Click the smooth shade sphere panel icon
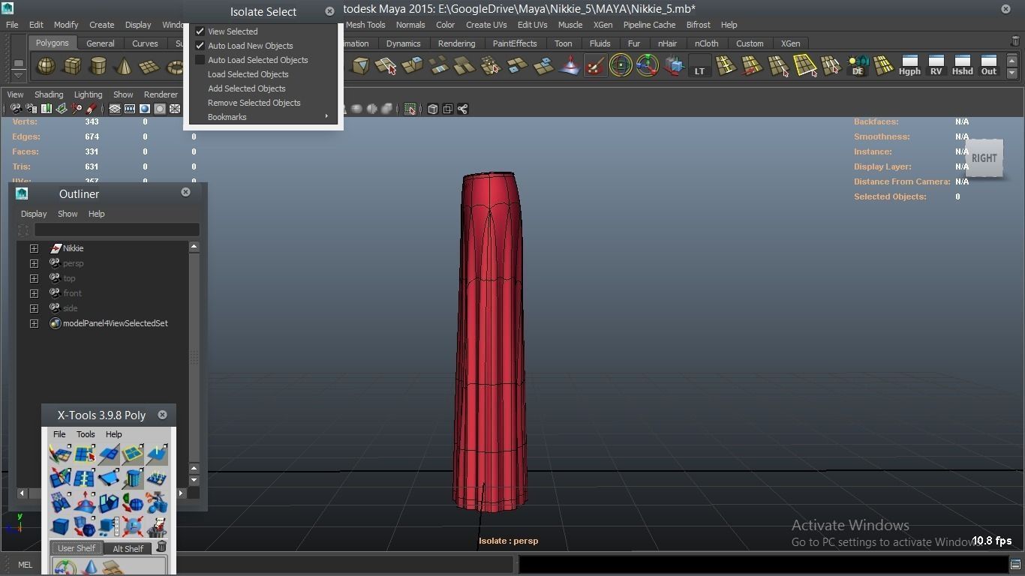1025x576 pixels. click(145, 109)
